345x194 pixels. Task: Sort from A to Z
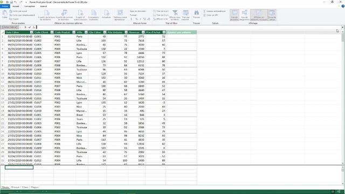(161, 11)
